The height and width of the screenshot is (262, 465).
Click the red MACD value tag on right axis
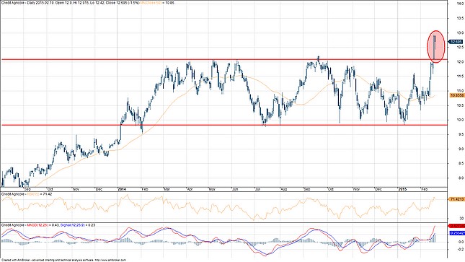click(x=457, y=226)
